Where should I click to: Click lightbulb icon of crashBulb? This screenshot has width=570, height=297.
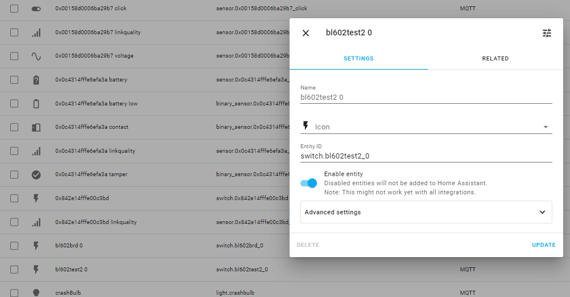(x=36, y=292)
